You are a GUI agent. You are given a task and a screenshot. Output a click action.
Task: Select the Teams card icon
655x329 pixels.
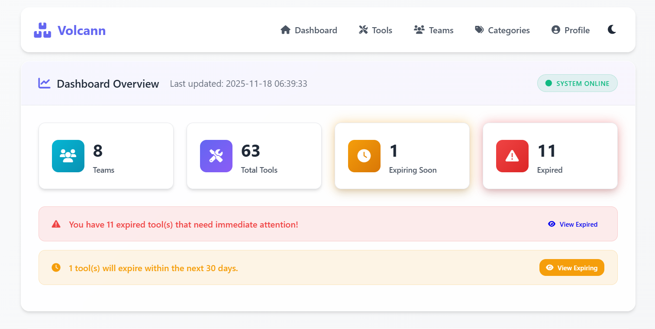coord(68,156)
